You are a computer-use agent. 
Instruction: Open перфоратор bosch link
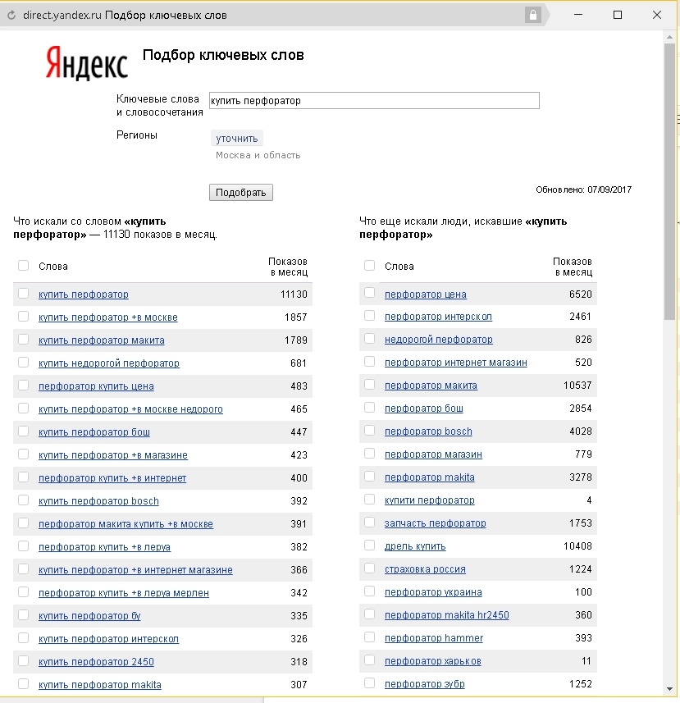coord(428,431)
